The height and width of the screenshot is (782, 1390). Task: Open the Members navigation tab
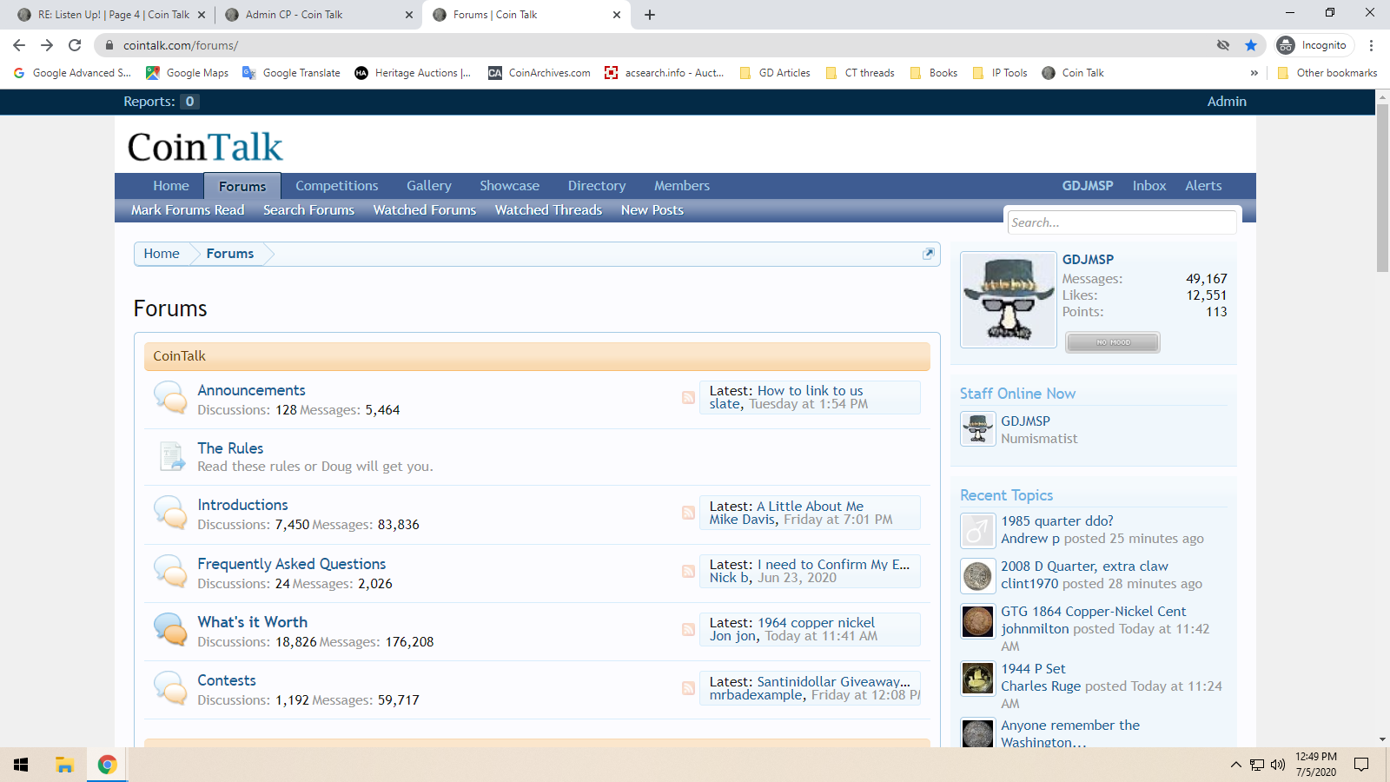click(x=682, y=186)
